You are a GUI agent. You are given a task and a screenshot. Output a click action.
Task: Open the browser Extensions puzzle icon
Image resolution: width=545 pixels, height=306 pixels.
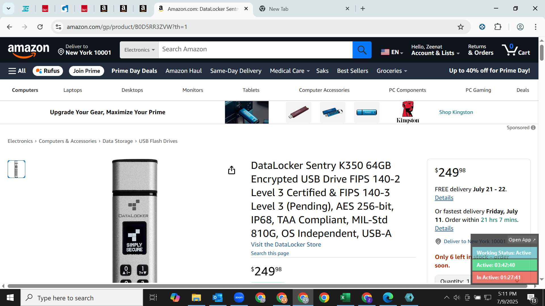point(498,27)
